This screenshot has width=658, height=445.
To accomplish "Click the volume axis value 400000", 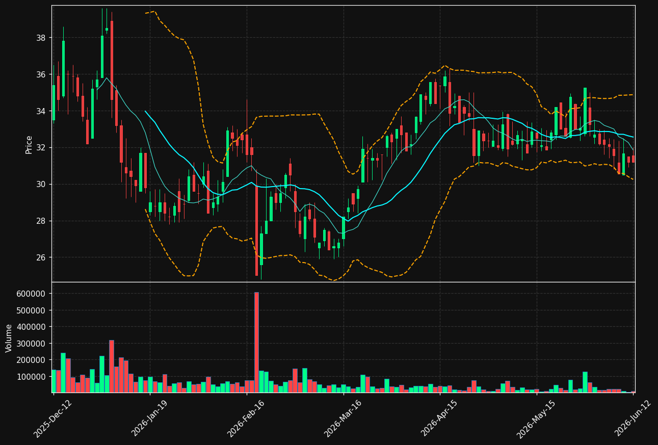I will pyautogui.click(x=32, y=327).
